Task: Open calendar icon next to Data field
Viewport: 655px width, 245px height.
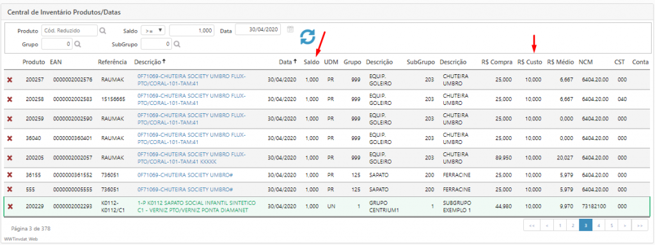Action: 290,29
